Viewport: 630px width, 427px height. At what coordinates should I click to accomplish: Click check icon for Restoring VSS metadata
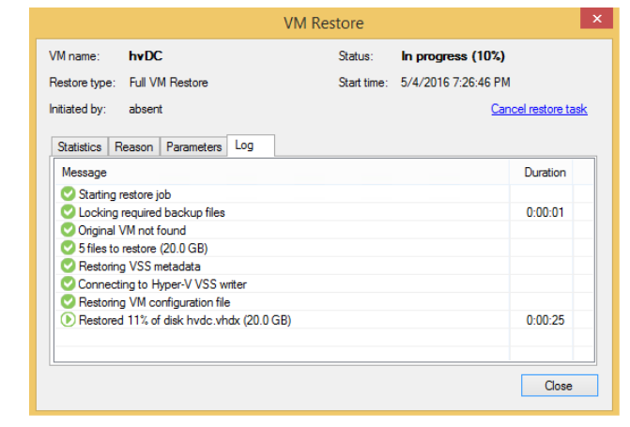click(68, 266)
